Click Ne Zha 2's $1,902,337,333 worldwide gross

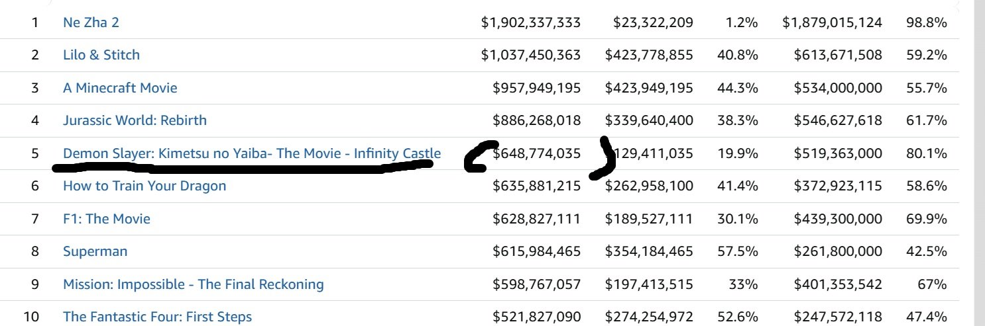(530, 22)
